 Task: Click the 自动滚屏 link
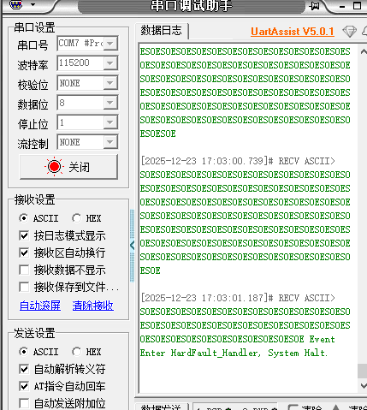40,306
